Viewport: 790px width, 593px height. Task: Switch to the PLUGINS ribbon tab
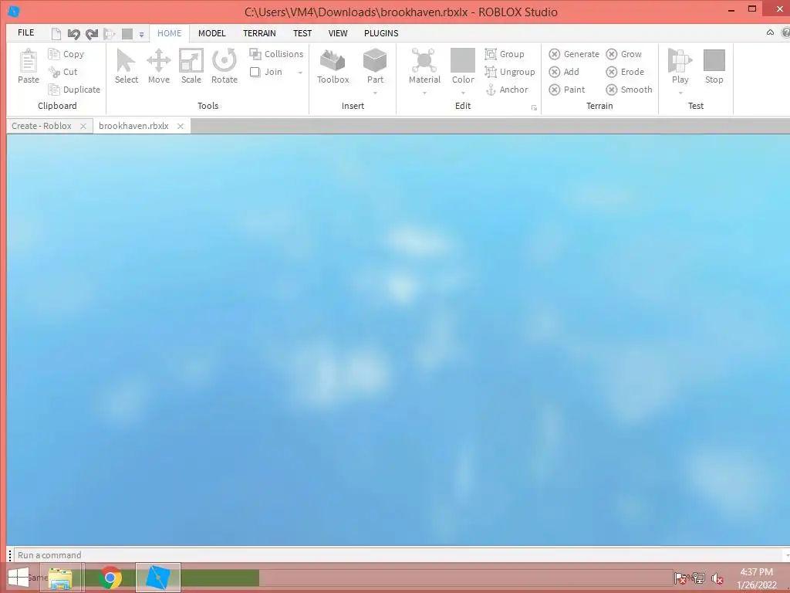(381, 33)
